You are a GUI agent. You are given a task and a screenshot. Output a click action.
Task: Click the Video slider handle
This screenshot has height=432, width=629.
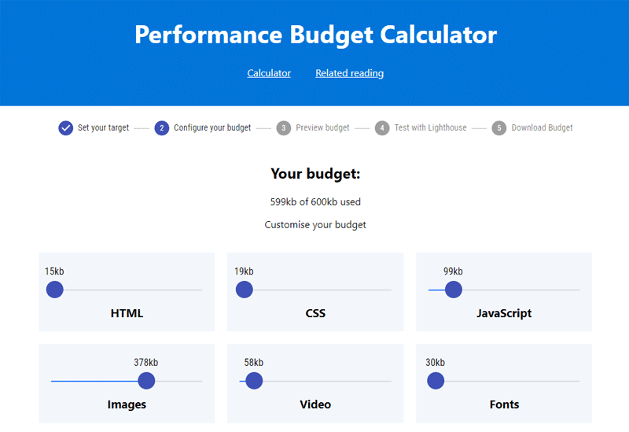[x=254, y=381]
